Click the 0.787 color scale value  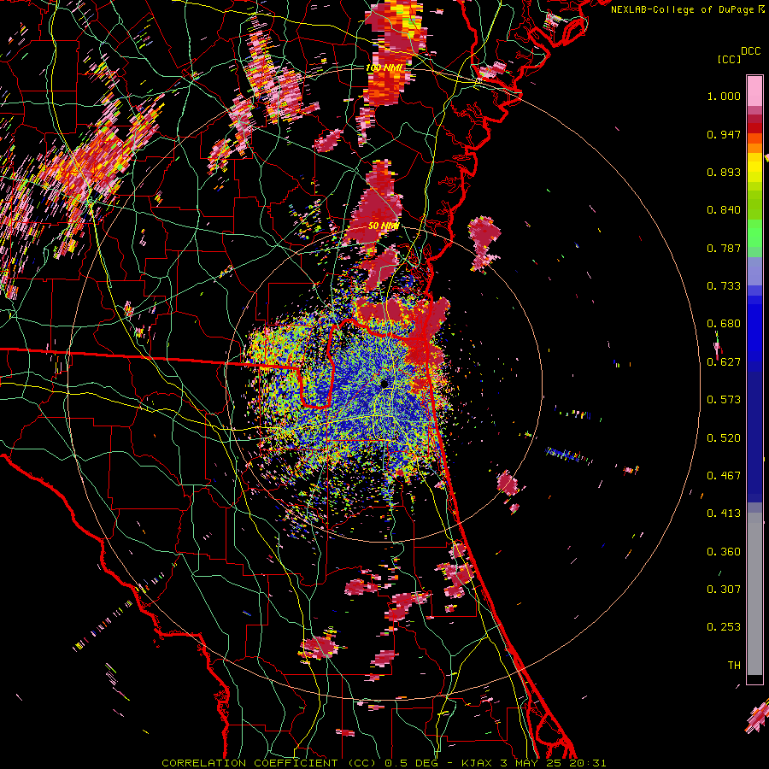(x=724, y=248)
